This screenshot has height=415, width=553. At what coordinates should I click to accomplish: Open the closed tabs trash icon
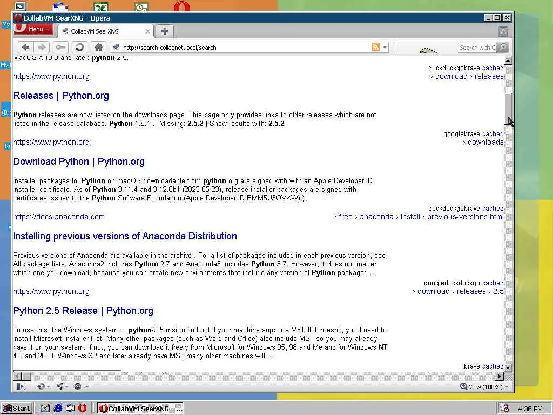tap(503, 31)
